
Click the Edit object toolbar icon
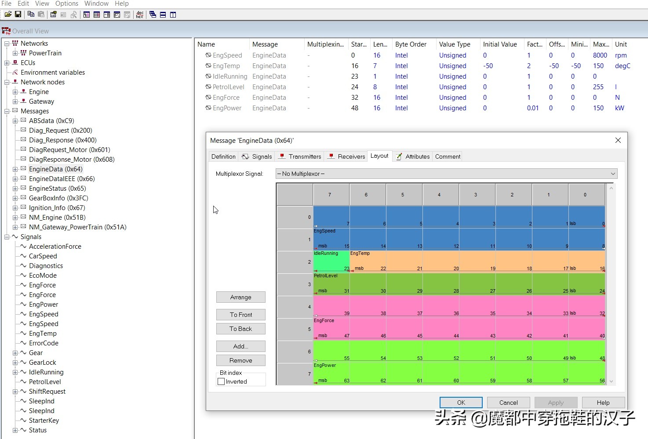point(53,15)
